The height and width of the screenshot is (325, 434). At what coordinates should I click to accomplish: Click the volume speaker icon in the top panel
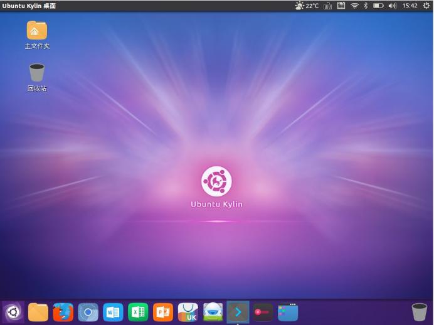(393, 6)
